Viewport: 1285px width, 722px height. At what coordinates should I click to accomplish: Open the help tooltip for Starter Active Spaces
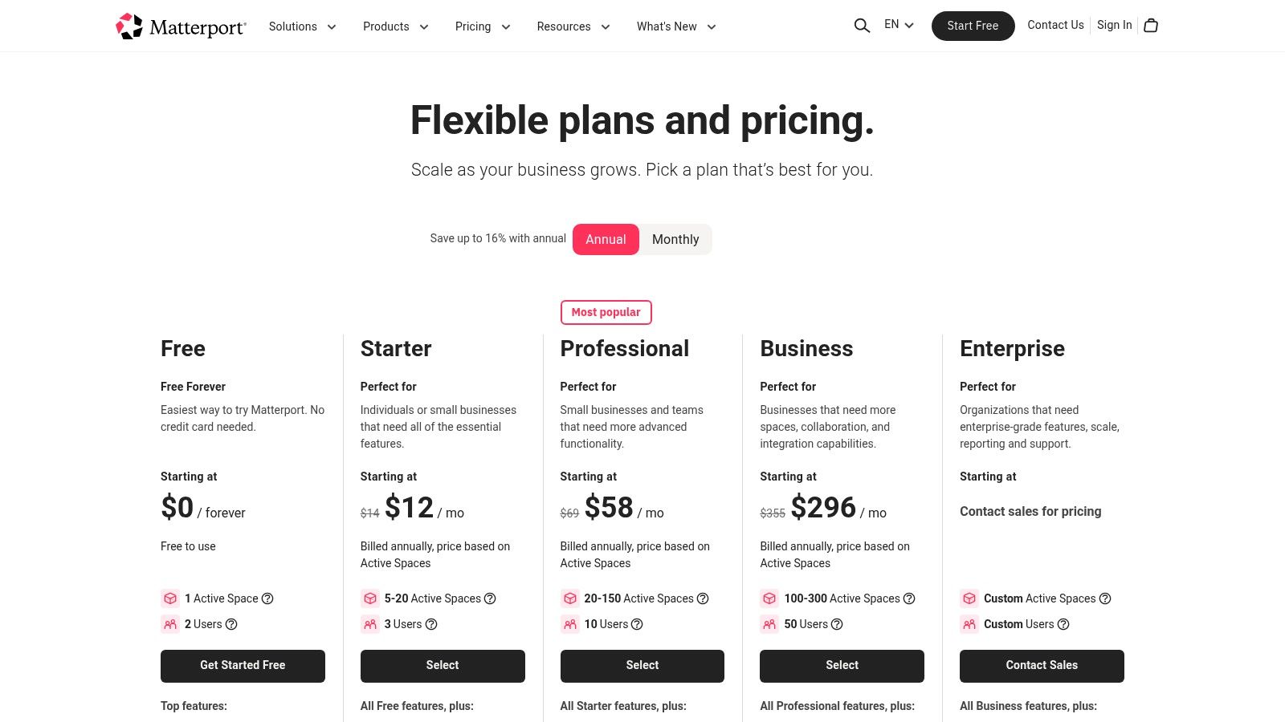(490, 598)
